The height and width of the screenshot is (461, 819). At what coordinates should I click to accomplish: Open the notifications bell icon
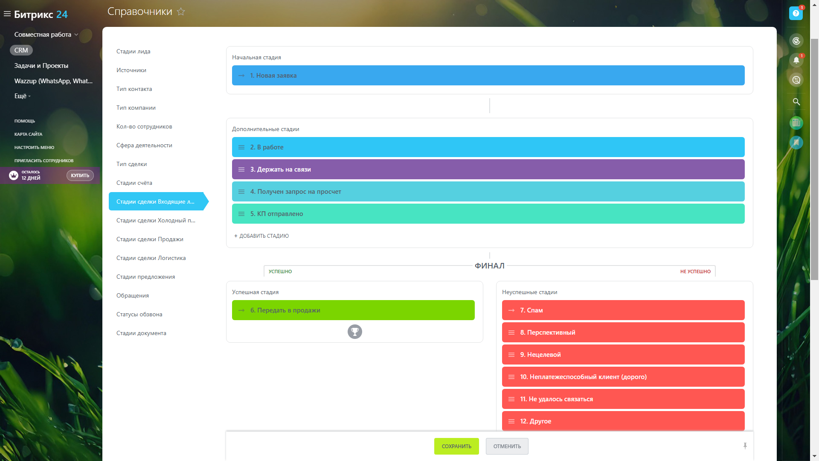pyautogui.click(x=796, y=60)
